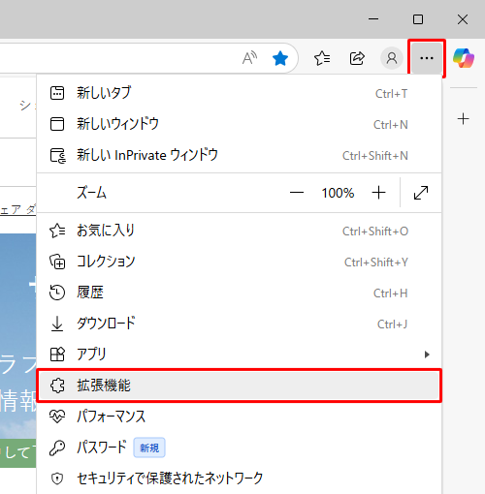Click the Ctrl+Shift+N shortcut text
The height and width of the screenshot is (494, 485).
tap(375, 156)
